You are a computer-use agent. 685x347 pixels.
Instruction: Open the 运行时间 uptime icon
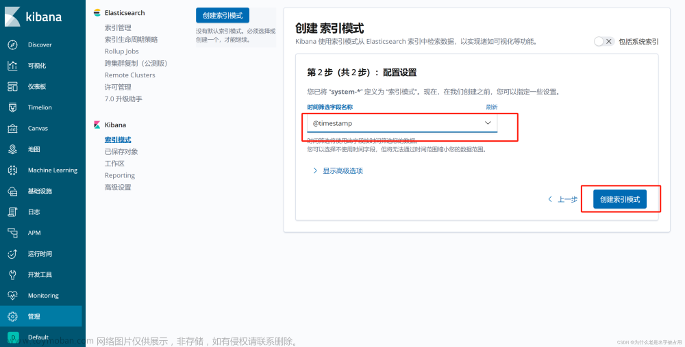[x=12, y=254]
